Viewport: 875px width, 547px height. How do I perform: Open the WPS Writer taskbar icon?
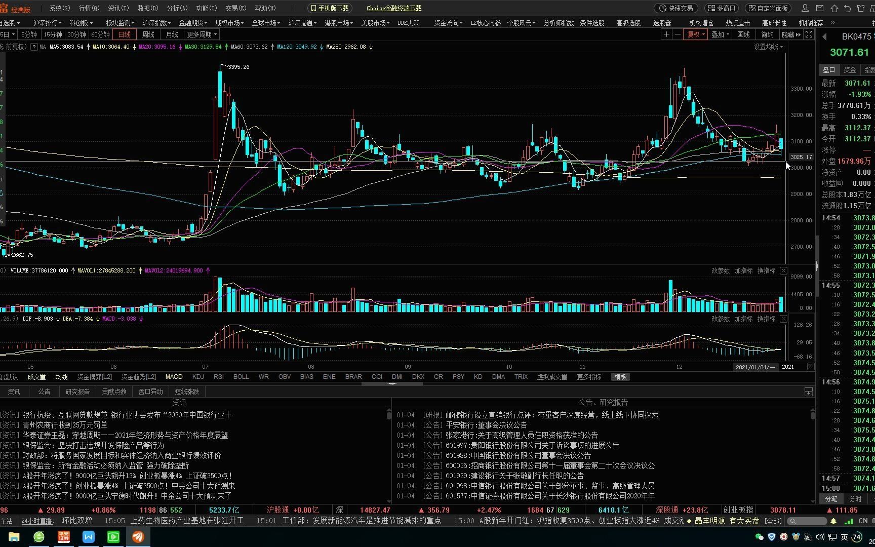(88, 537)
